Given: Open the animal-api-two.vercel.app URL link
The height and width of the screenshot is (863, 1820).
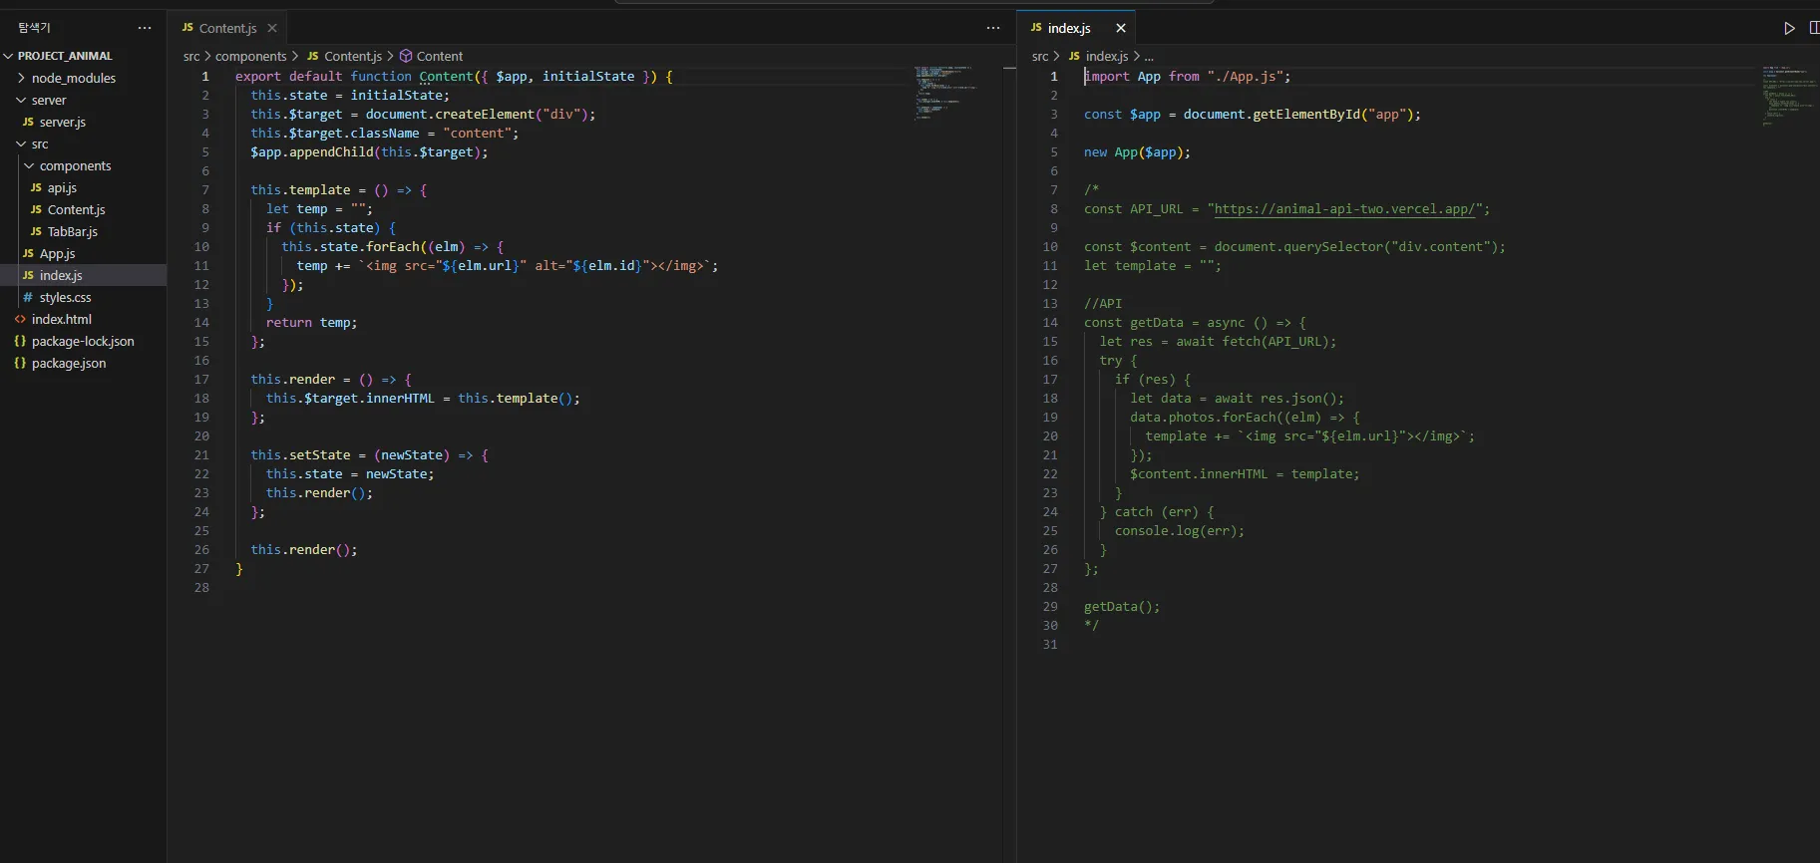Looking at the screenshot, I should click(1344, 208).
